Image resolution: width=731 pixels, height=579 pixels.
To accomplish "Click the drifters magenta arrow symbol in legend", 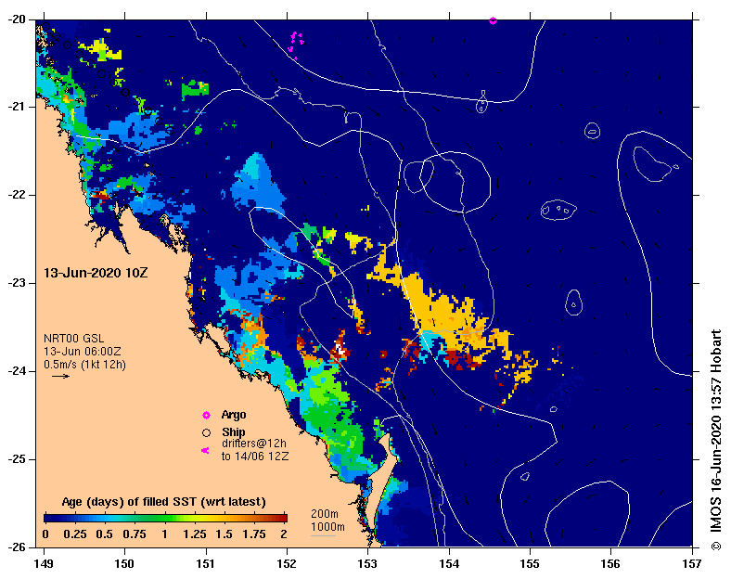I will tap(205, 450).
